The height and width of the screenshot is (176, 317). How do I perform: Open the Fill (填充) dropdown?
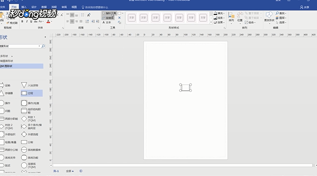pos(219,14)
